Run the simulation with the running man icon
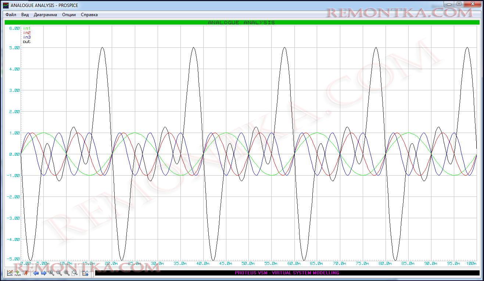 coord(25,273)
